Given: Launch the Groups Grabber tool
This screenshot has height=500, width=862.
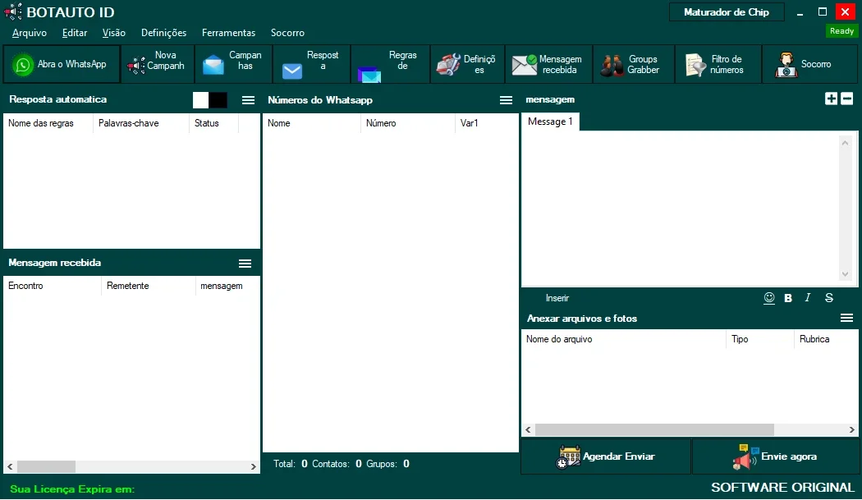Looking at the screenshot, I should point(633,64).
